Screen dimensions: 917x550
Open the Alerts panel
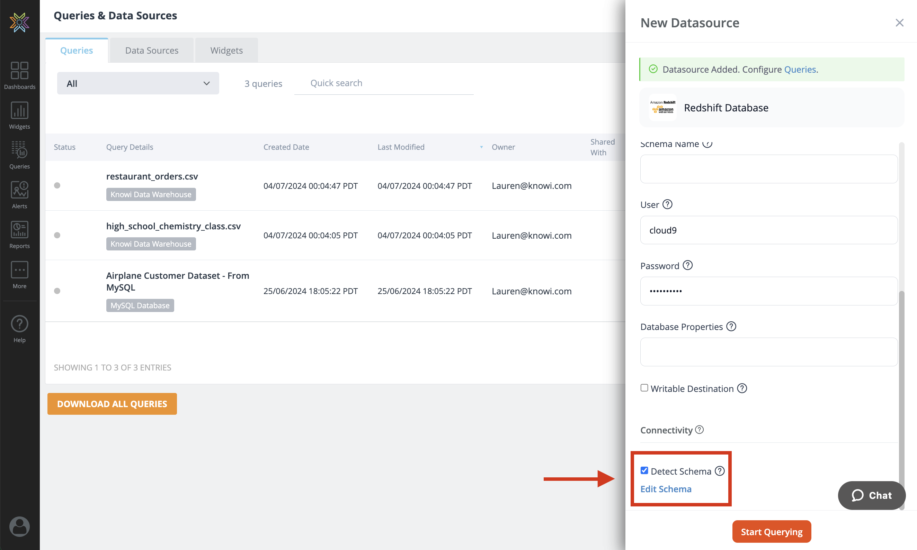point(20,195)
